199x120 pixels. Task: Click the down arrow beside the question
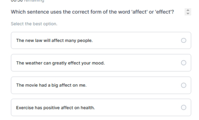pos(188,13)
